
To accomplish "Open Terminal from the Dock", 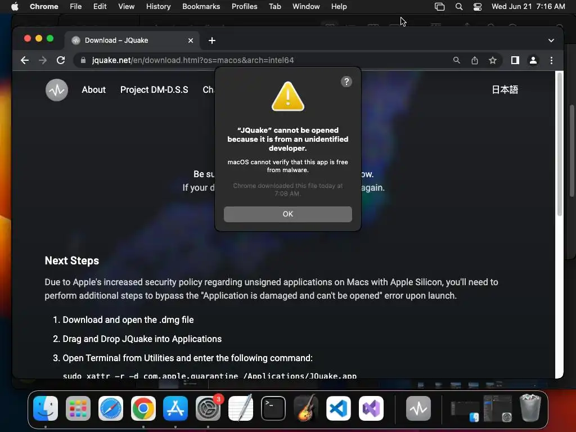I will click(x=273, y=408).
